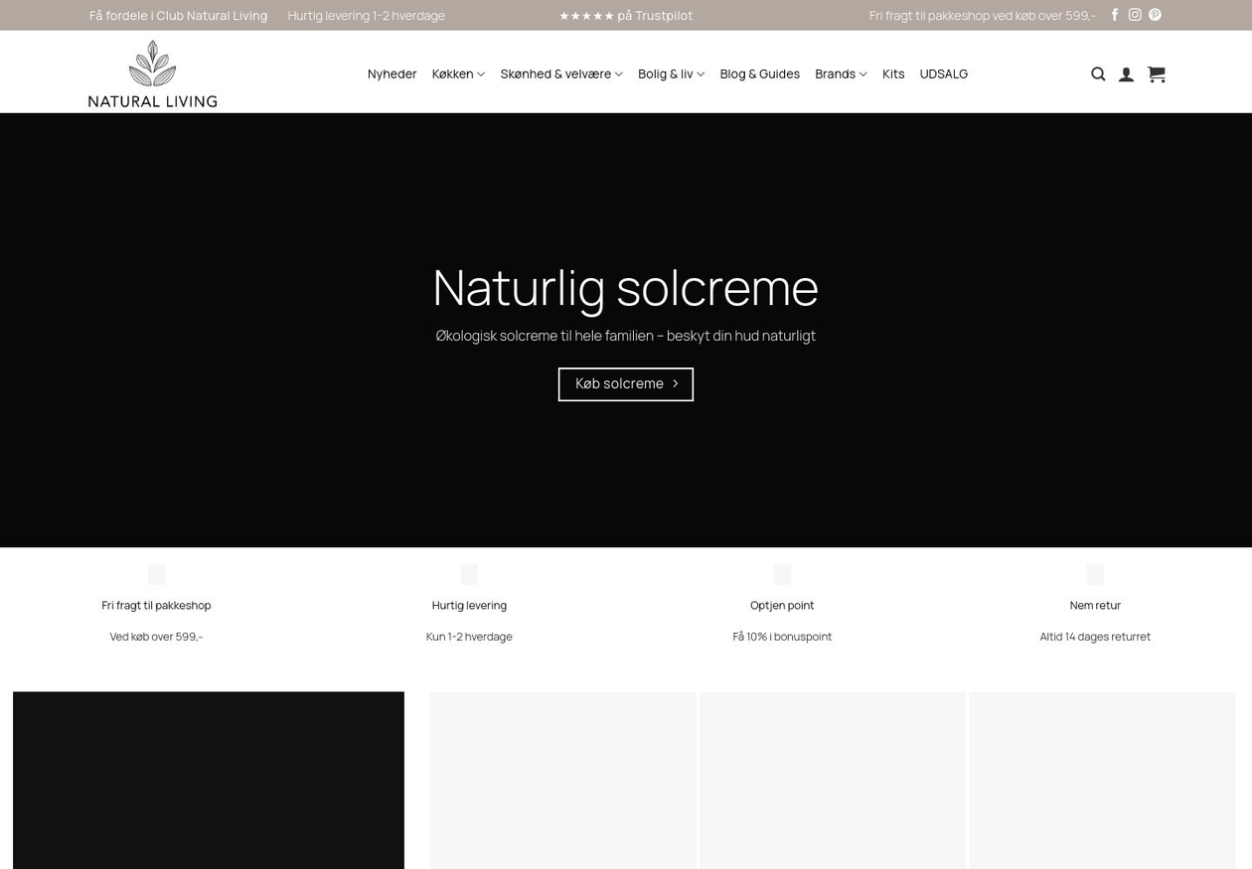Open the Instagram profile icon

(1134, 15)
